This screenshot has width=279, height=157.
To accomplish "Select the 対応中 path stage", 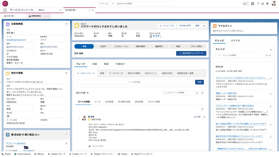I will [x=103, y=46].
